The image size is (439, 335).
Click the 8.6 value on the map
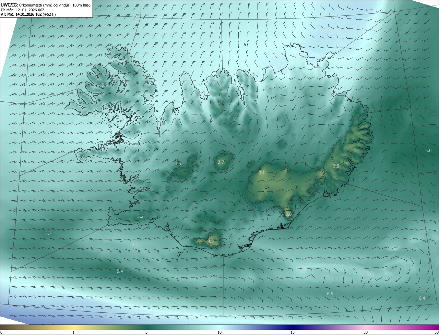(x=369, y=274)
